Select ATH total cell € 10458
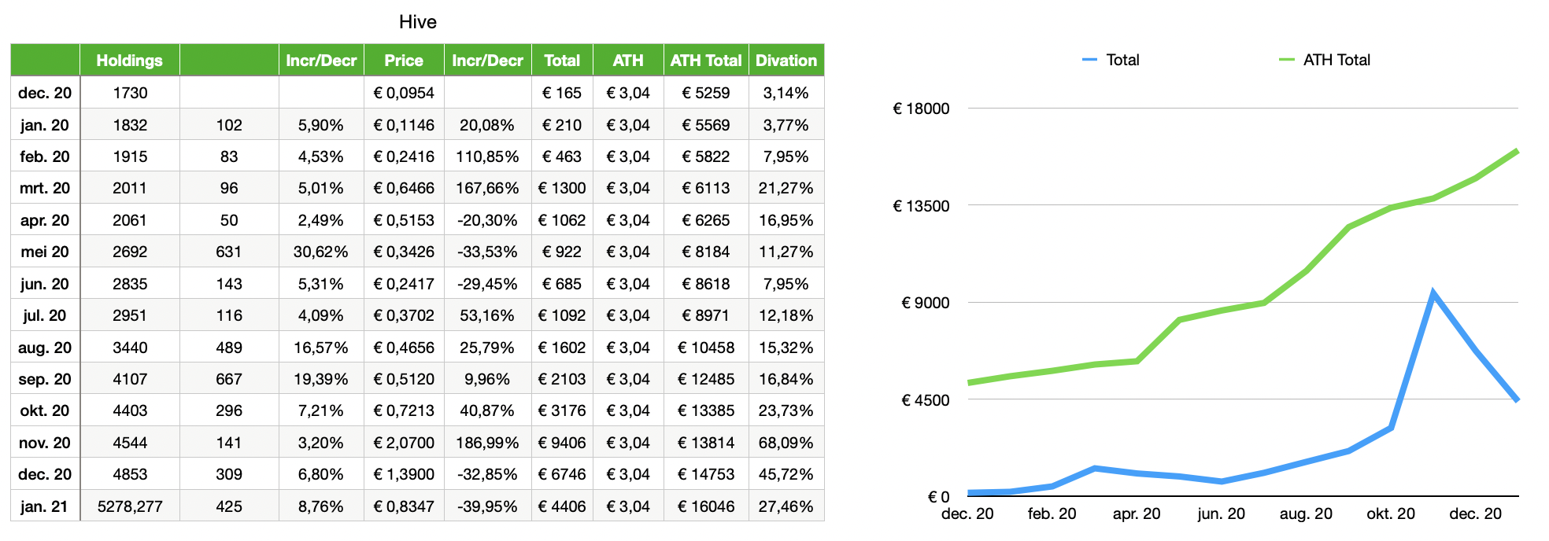 point(706,348)
